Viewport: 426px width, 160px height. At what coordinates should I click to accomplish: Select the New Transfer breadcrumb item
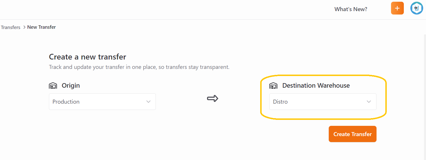42,27
